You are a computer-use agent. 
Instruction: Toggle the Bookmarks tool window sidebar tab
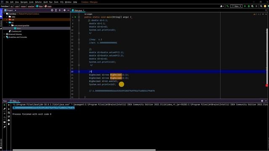coord(1,143)
